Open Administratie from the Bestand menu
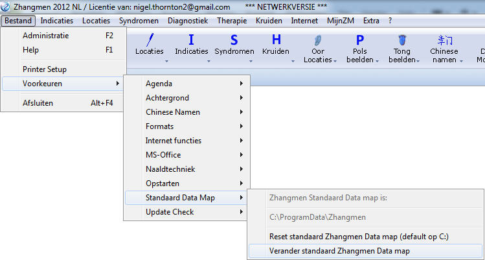 coord(46,36)
